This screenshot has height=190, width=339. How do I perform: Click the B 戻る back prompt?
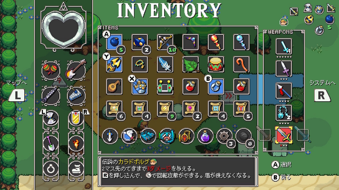coord(281,178)
